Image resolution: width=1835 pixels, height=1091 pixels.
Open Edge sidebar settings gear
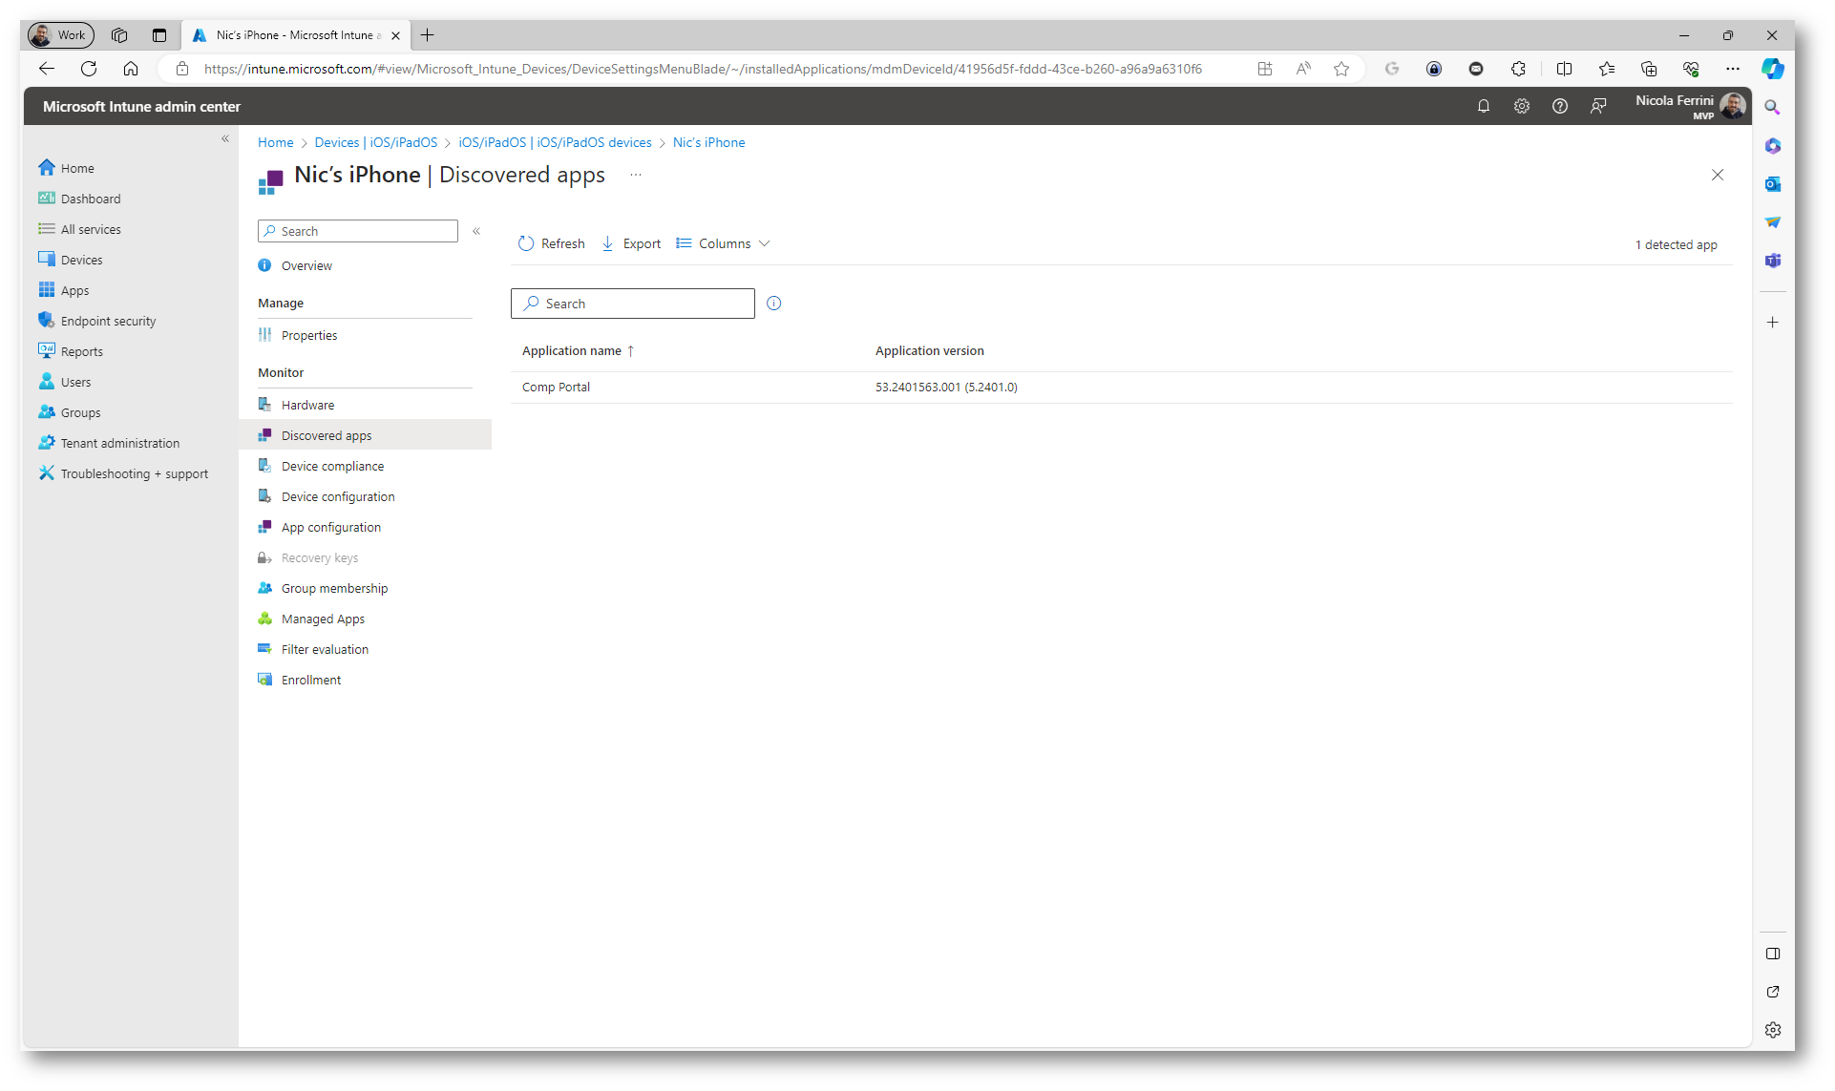pos(1773,1030)
